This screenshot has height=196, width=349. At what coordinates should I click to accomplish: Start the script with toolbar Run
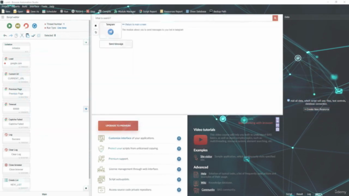[x=64, y=11]
